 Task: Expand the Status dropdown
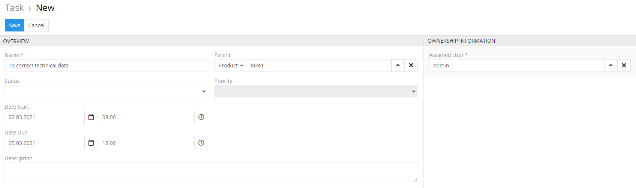pyautogui.click(x=106, y=91)
